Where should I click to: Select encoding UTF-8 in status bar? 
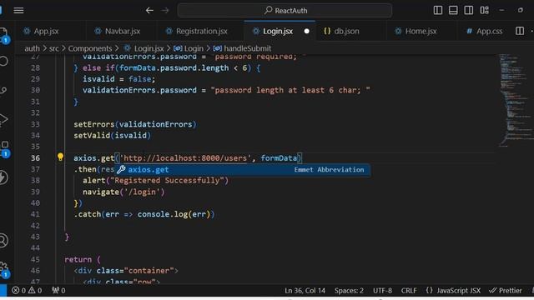coord(382,291)
